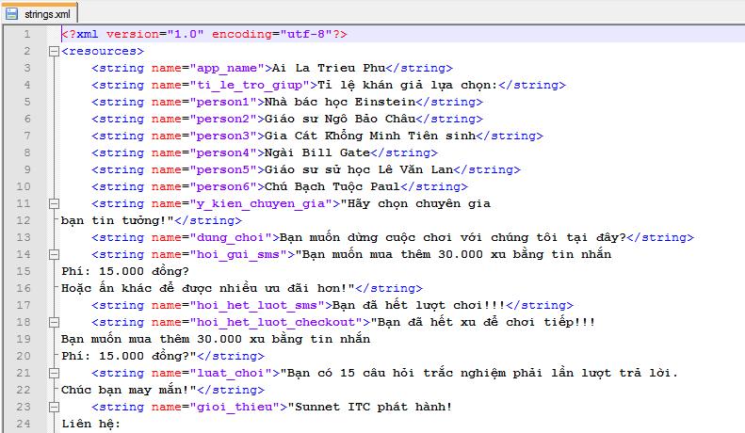Click the text "Chú Bạch Tuộc Paul"
Image resolution: width=745 pixels, height=433 pixels.
(x=332, y=186)
